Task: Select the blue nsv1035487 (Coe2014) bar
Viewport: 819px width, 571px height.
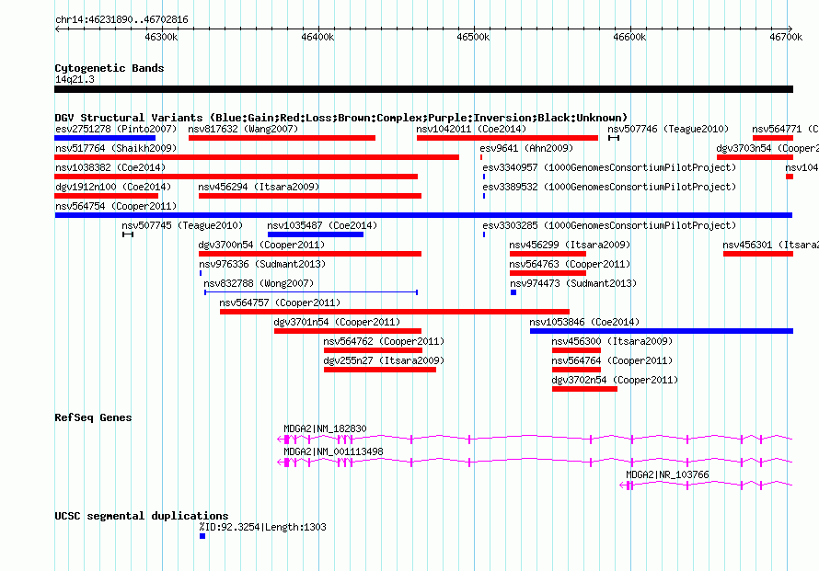Action: click(x=316, y=234)
